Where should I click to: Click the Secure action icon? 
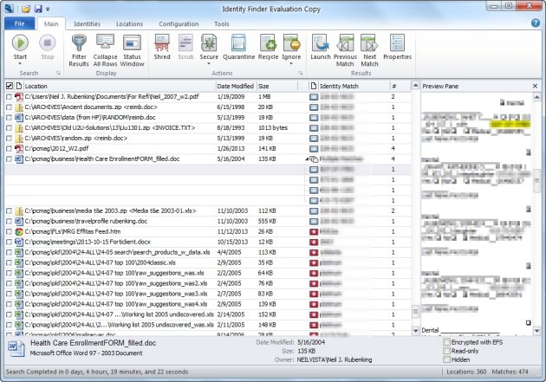[x=209, y=43]
